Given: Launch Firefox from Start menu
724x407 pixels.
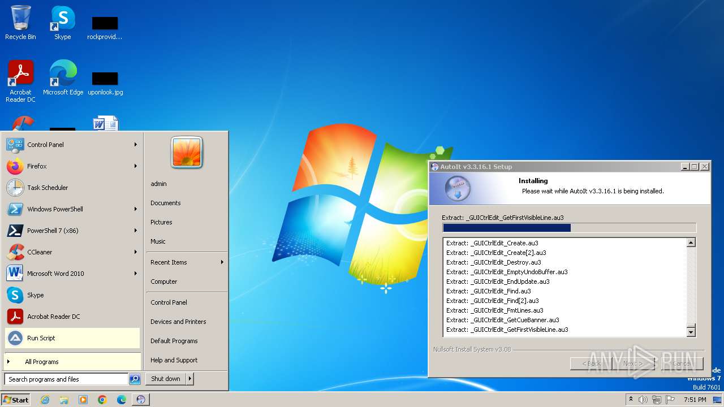Looking at the screenshot, I should (x=72, y=166).
